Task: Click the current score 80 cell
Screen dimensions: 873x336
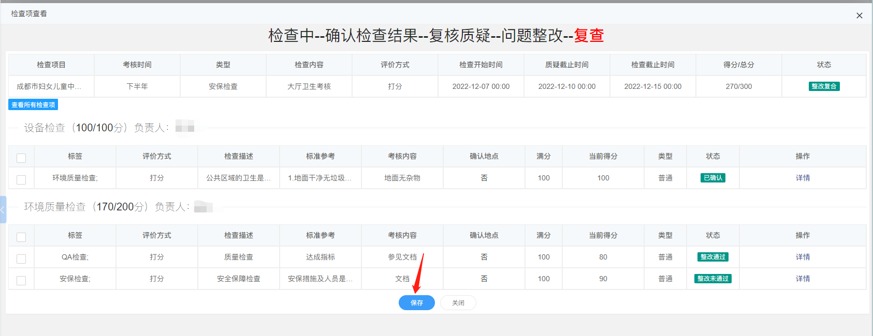Action: [603, 257]
